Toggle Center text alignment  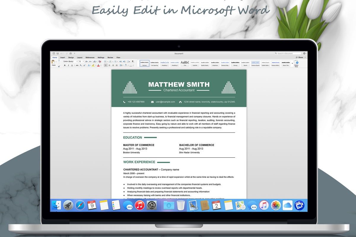109,65
